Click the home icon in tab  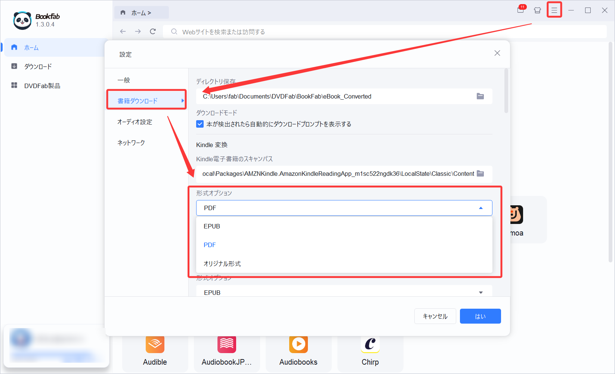(123, 13)
